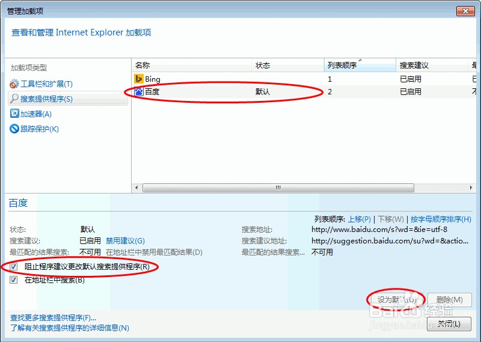Viewport: 481px width, 342px height.
Task: Click 下移(W) link
Action: tap(390, 219)
